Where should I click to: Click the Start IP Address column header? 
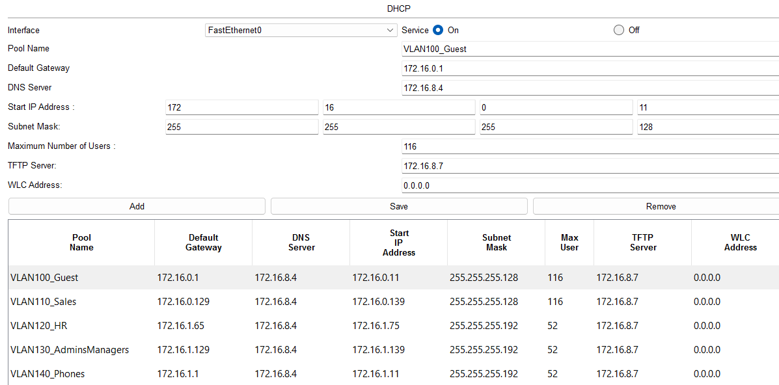click(x=398, y=243)
